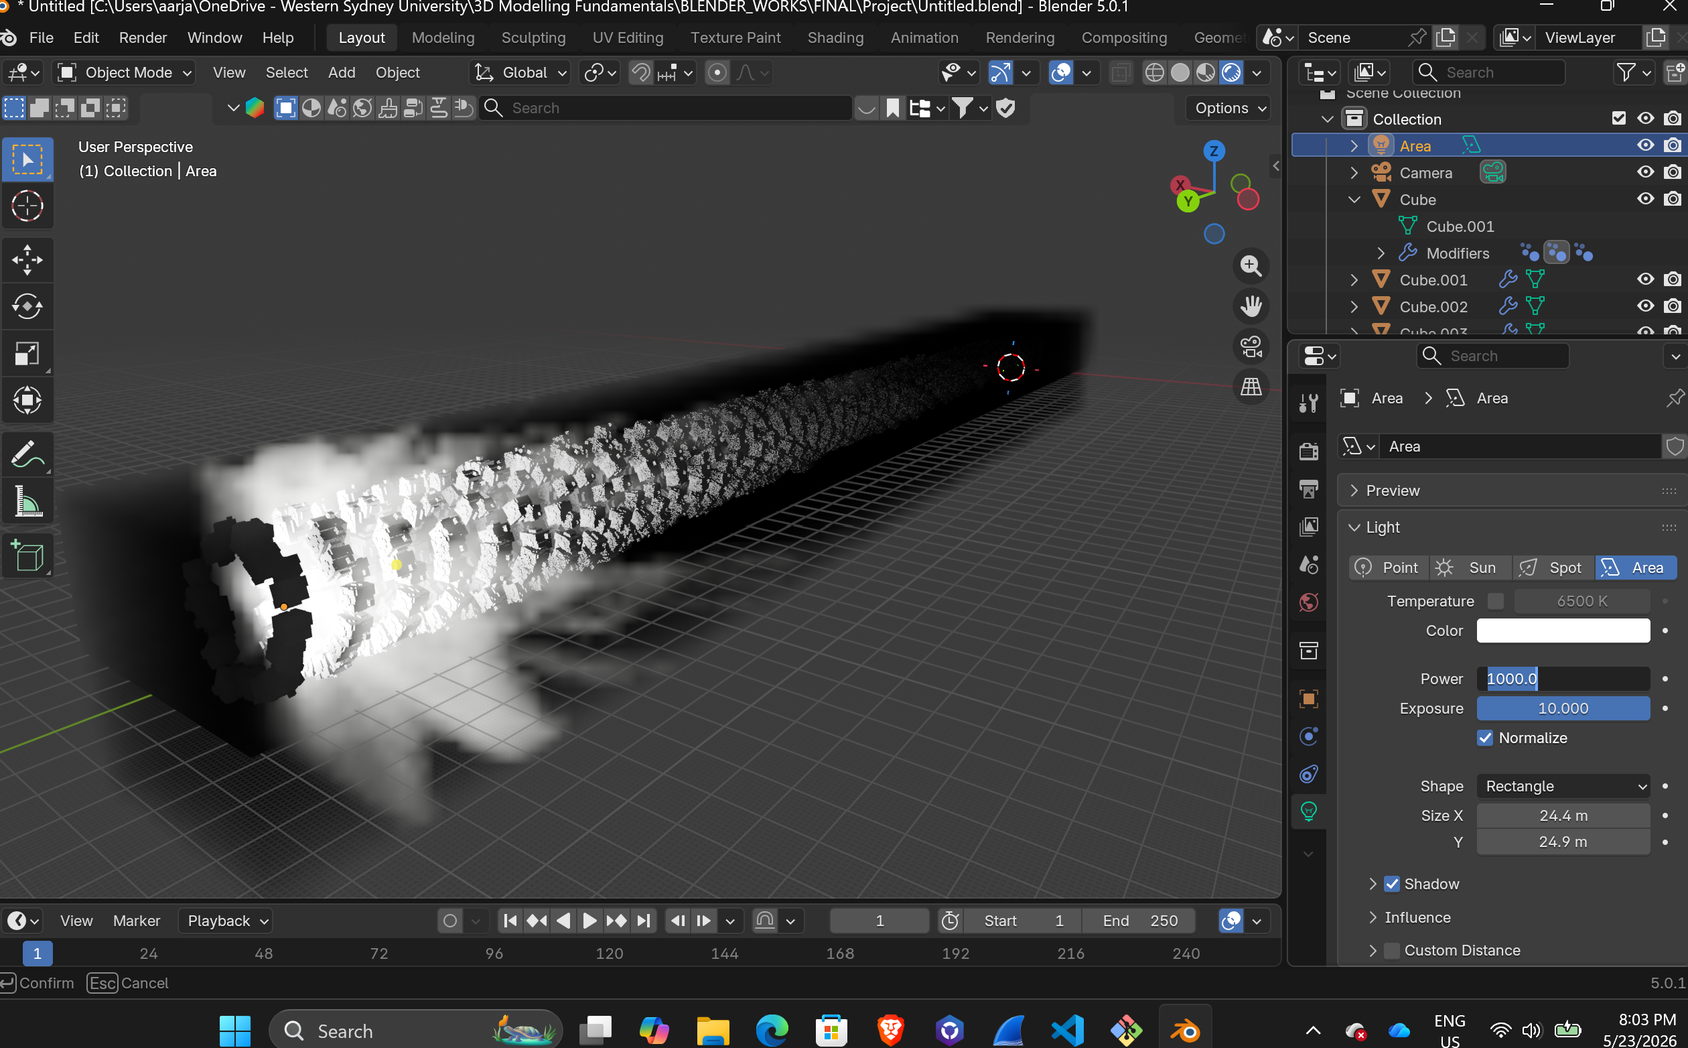Open the Light Data properties tab
Viewport: 1688px width, 1048px height.
click(x=1308, y=811)
